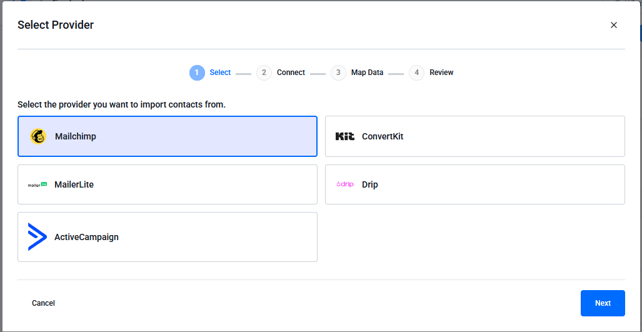Image resolution: width=642 pixels, height=332 pixels.
Task: Cancel the provider import
Action: [x=43, y=303]
